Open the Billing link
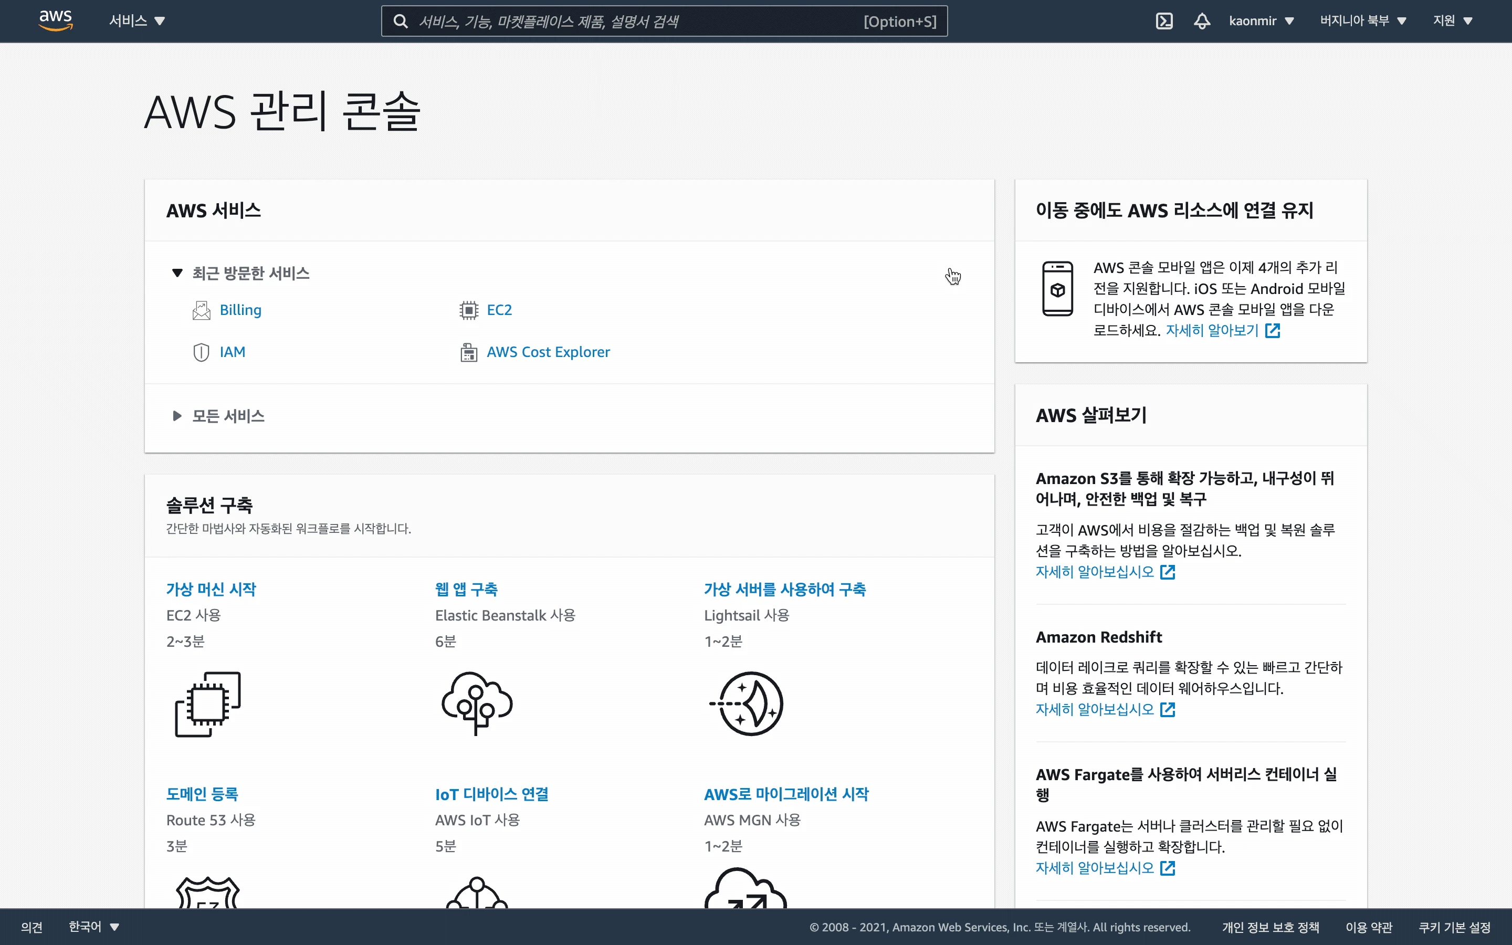 [240, 310]
